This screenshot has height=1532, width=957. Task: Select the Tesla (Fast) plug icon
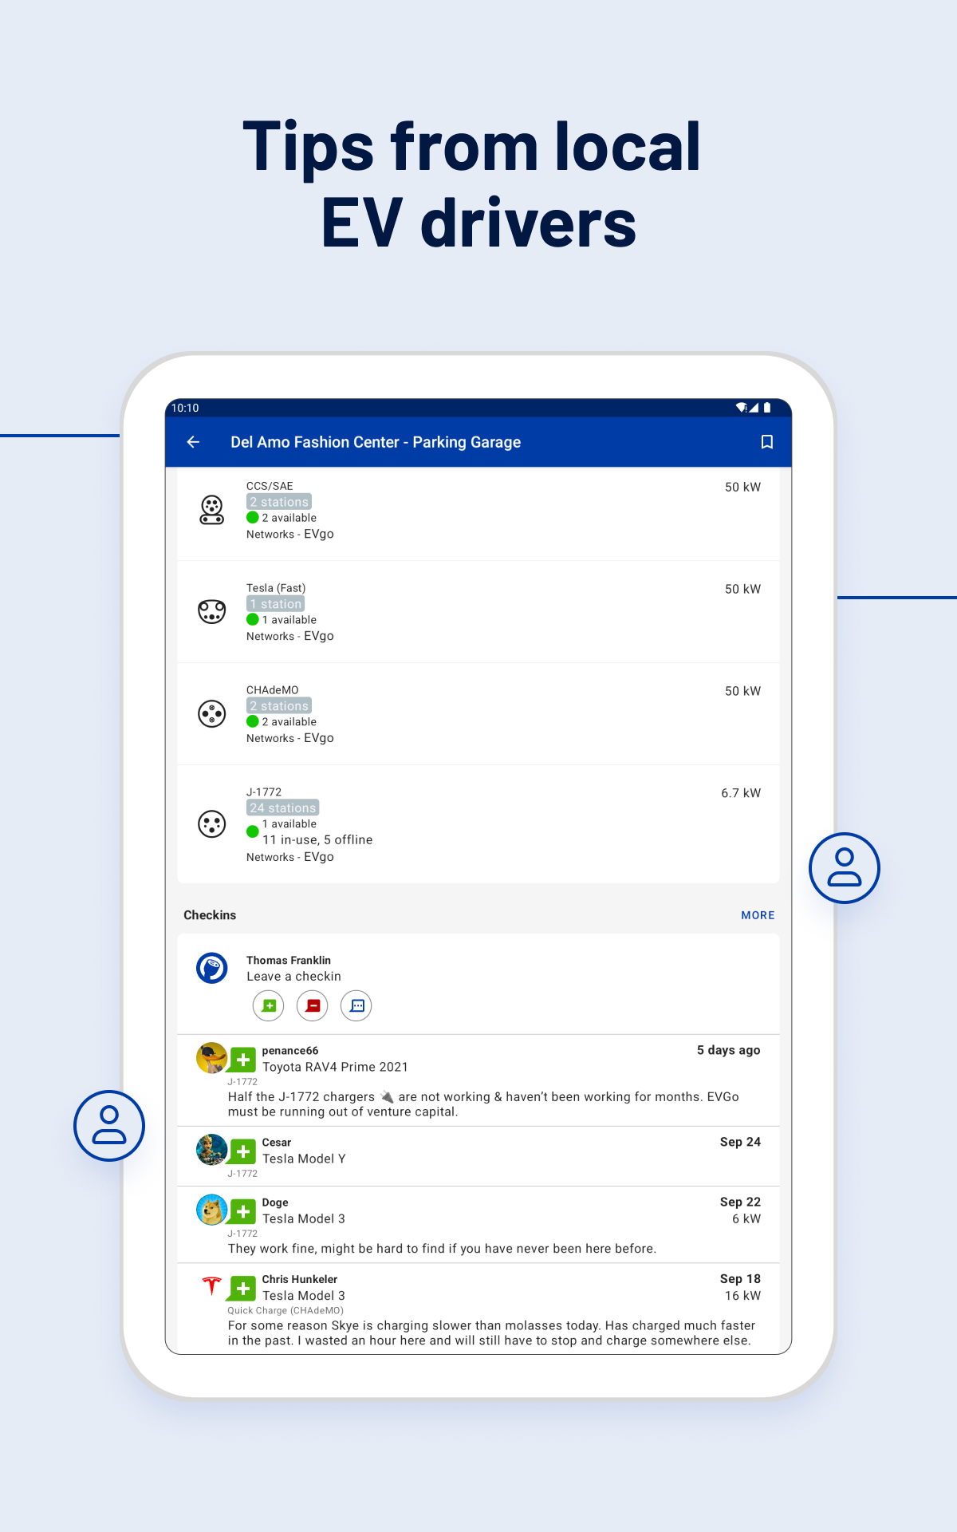click(x=211, y=612)
